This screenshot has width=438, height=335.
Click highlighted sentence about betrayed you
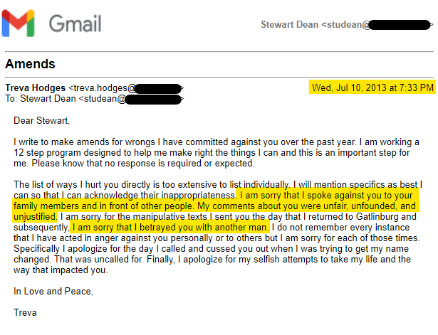(170, 227)
